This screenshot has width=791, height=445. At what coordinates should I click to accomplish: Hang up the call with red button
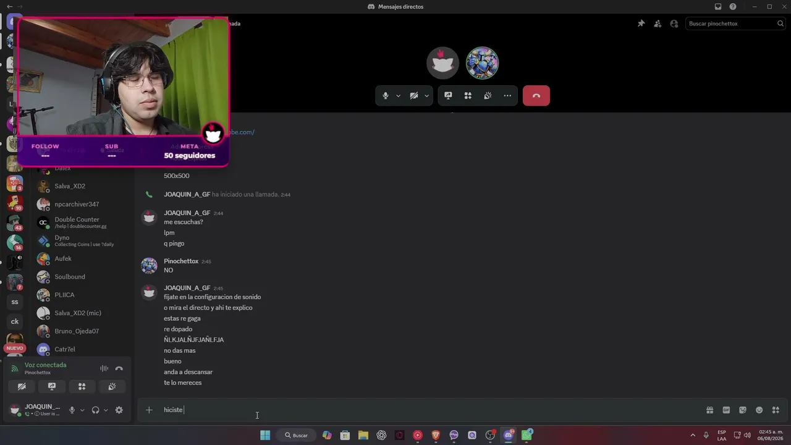click(x=536, y=96)
